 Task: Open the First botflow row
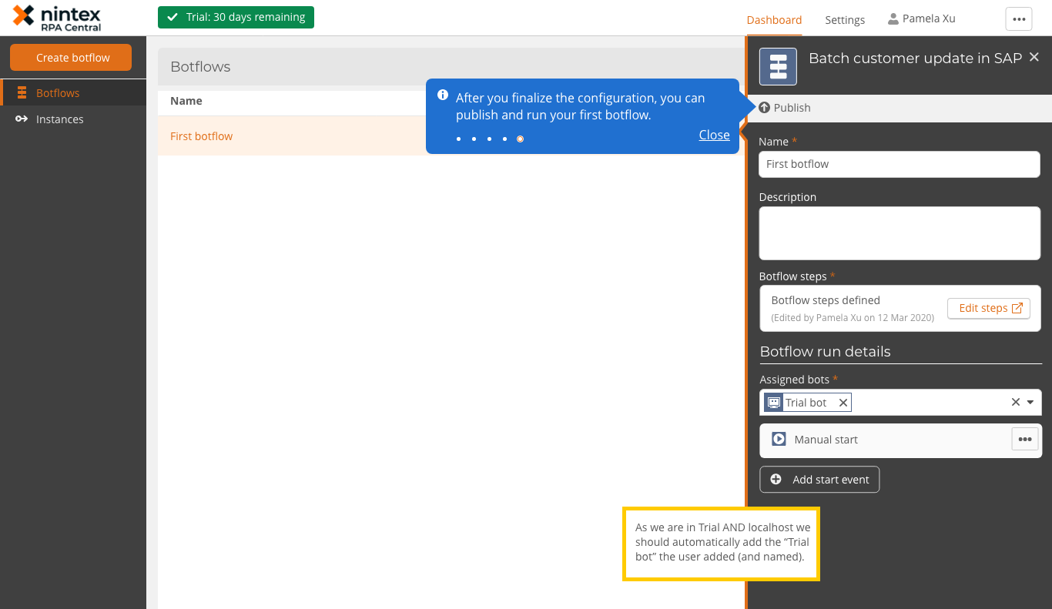(x=451, y=136)
